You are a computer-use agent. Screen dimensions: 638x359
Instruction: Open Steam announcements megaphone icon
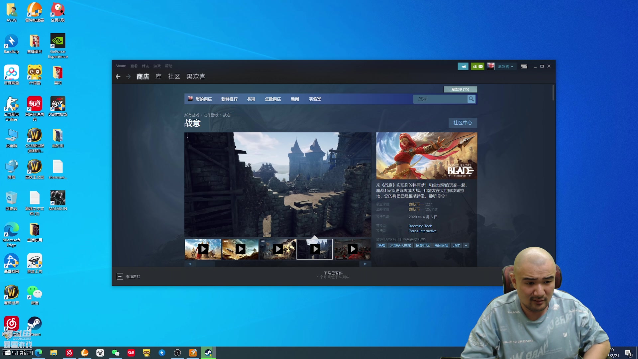[463, 66]
